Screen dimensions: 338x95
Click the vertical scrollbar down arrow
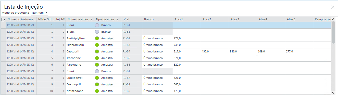point(333,93)
